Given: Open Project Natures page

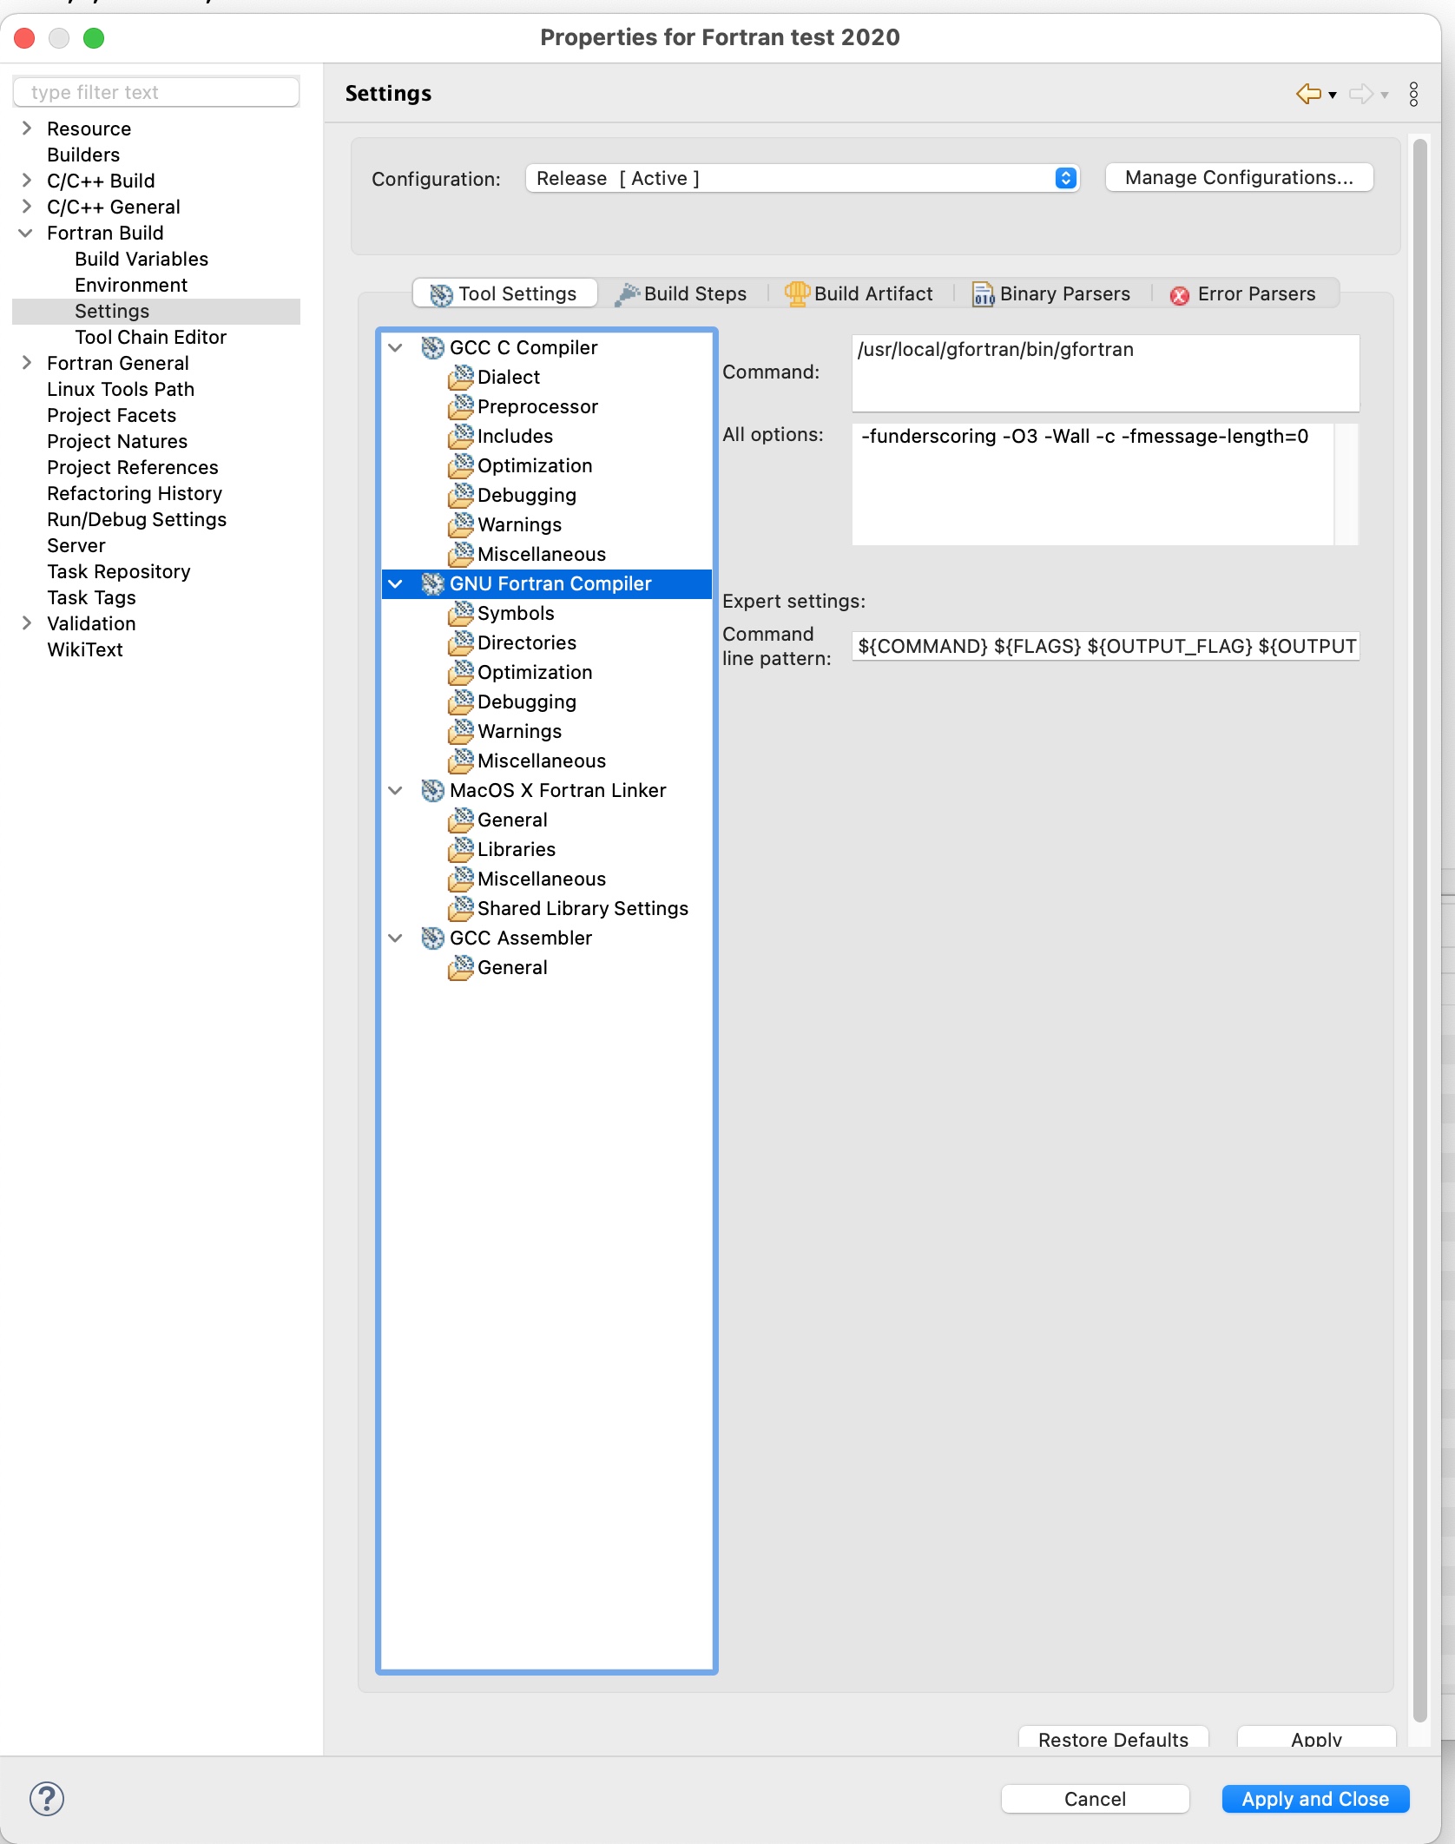Looking at the screenshot, I should pos(117,441).
